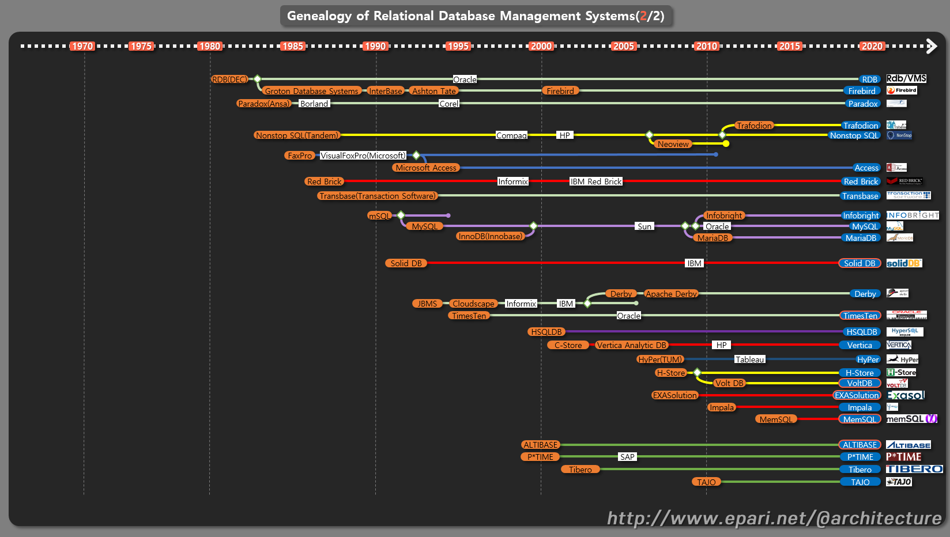
Task: Click the Transaction Software logo
Action: tap(908, 195)
